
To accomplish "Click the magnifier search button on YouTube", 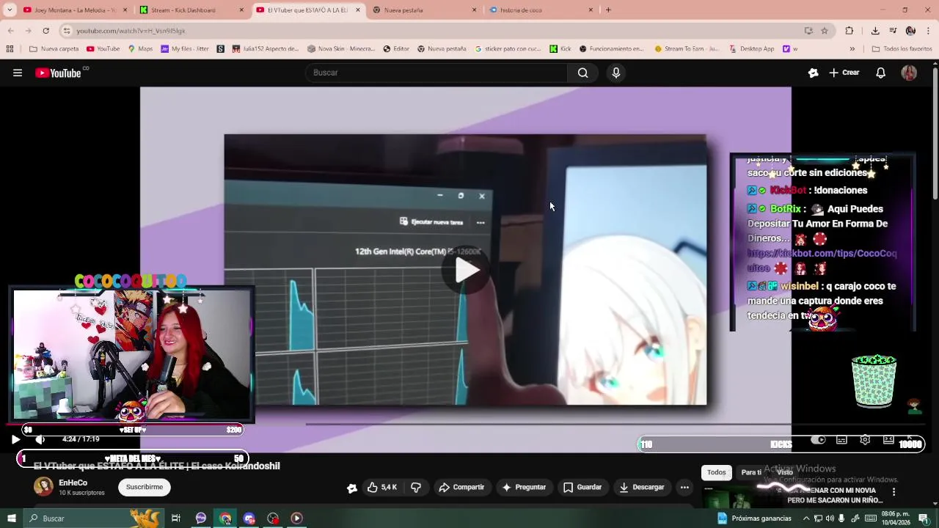I will (582, 73).
